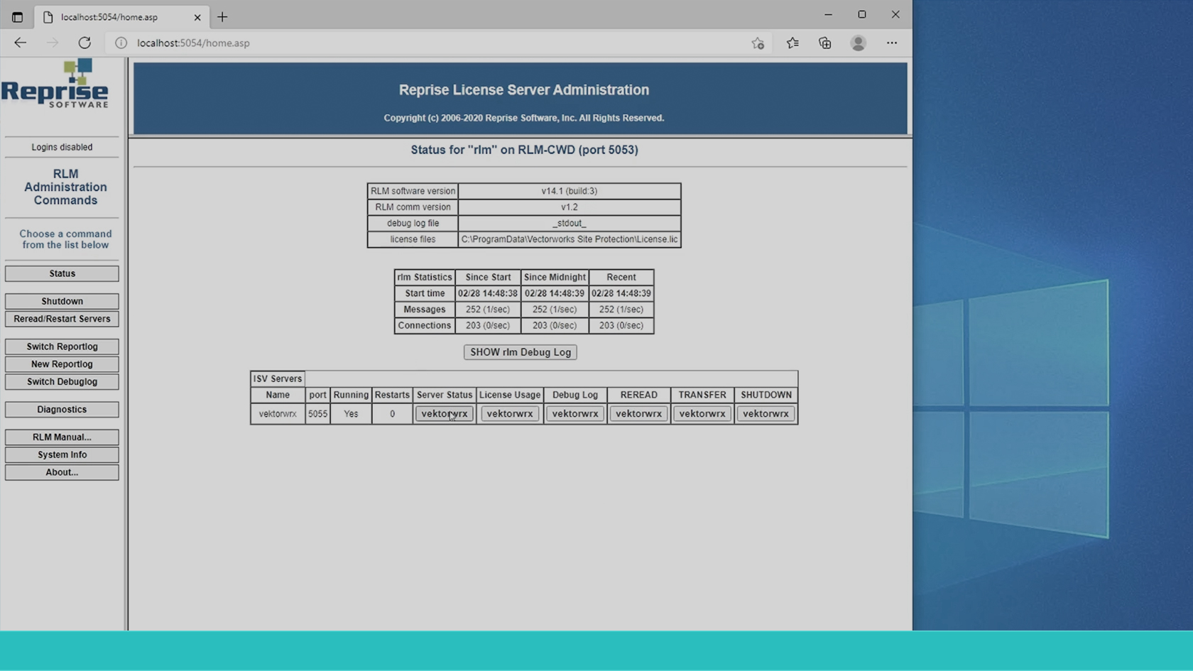Open browser profile avatar
The image size is (1193, 671).
point(858,43)
